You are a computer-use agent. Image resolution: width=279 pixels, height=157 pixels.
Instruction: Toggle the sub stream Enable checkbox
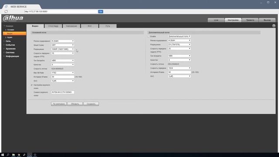tap(149, 37)
